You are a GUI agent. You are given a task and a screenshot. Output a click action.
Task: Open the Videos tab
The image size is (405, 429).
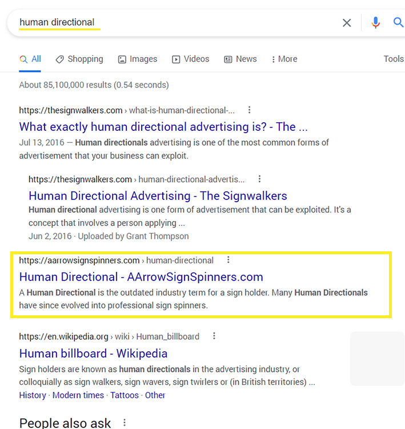[190, 59]
